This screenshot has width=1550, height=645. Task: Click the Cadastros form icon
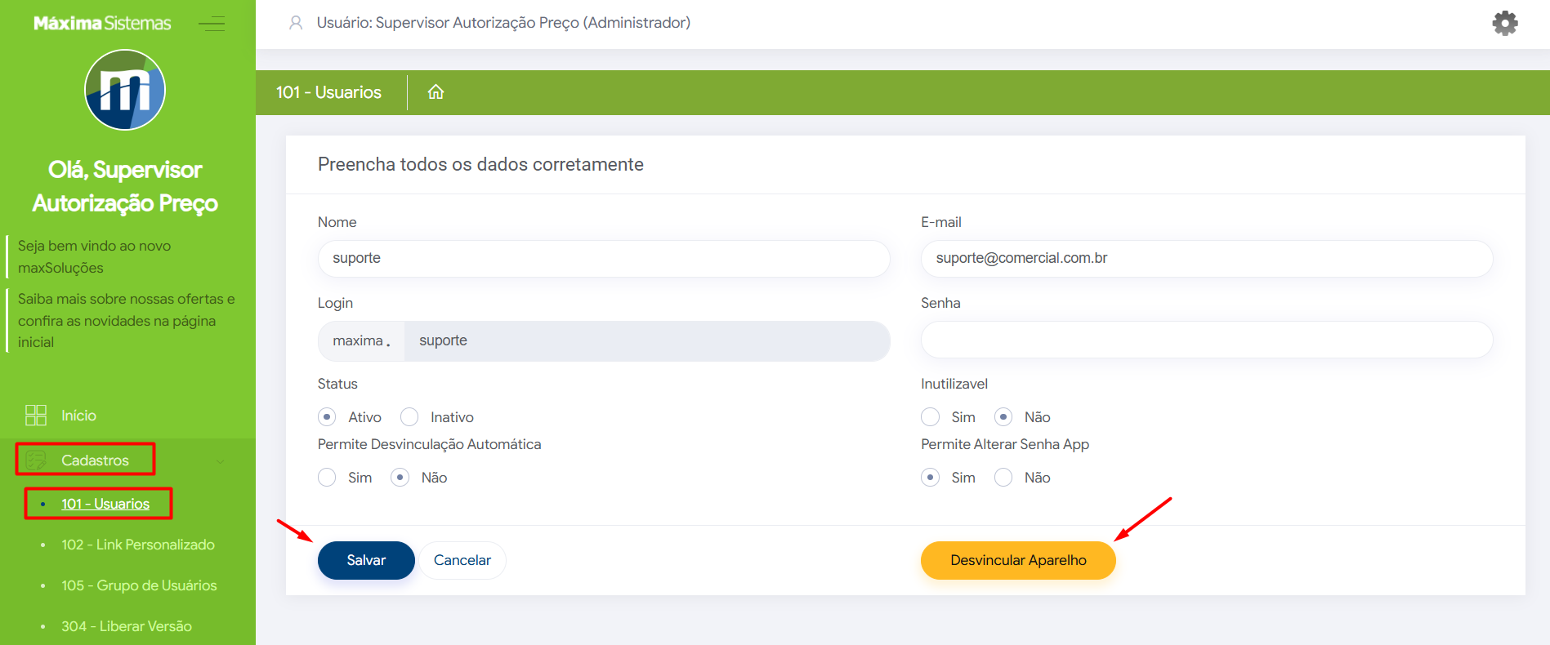pyautogui.click(x=36, y=460)
